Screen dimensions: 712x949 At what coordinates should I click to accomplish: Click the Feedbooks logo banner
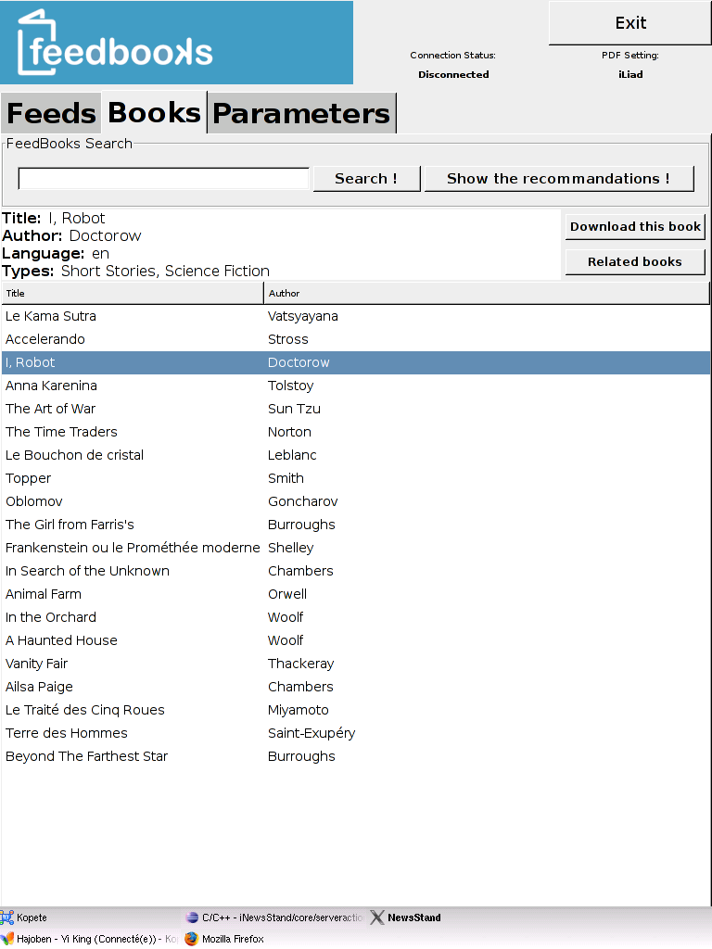click(176, 43)
